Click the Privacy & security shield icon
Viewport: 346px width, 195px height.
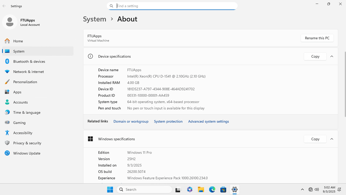click(7, 143)
